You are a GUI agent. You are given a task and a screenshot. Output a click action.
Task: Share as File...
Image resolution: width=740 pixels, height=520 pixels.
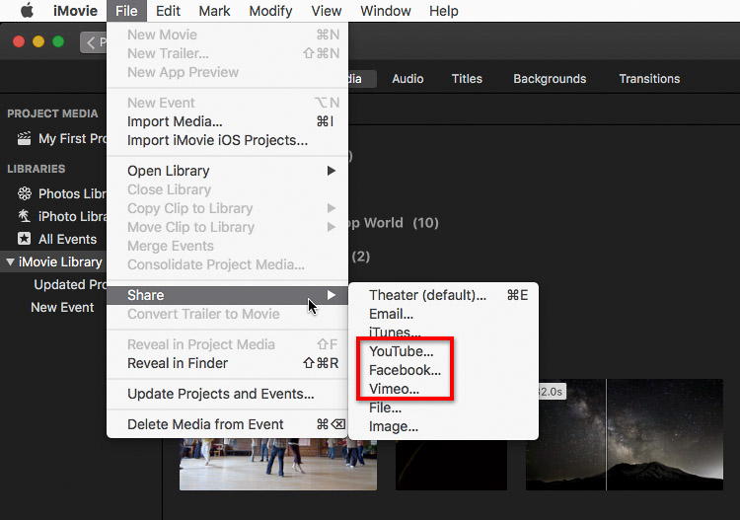[443, 408]
